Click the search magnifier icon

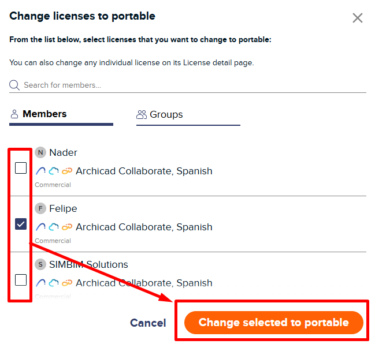pos(14,85)
